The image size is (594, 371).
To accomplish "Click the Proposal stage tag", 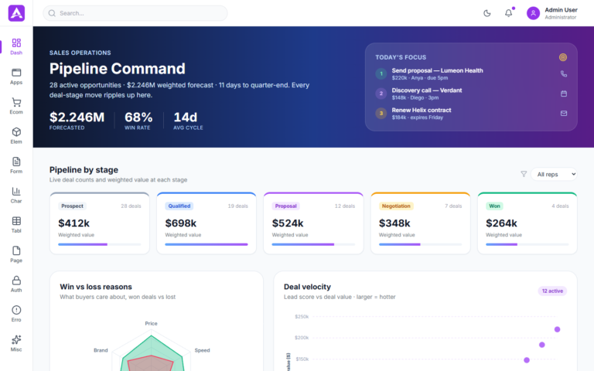I will (x=285, y=206).
